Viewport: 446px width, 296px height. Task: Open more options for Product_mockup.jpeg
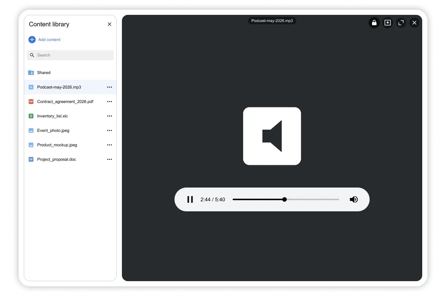click(x=109, y=145)
